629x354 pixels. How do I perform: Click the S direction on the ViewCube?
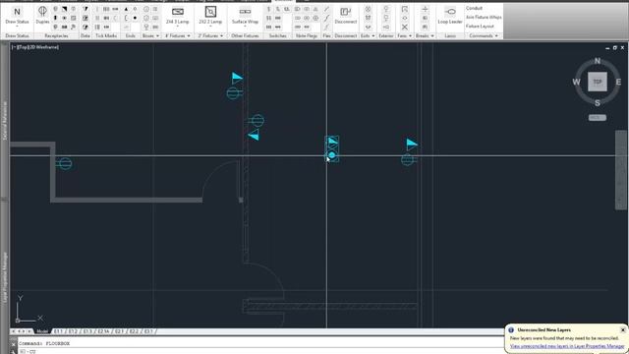coord(598,103)
